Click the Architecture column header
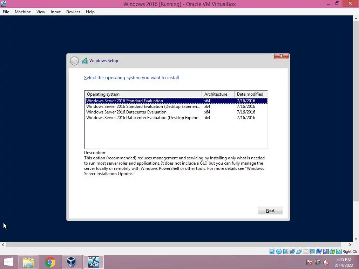This screenshot has width=359, height=269. click(218, 94)
